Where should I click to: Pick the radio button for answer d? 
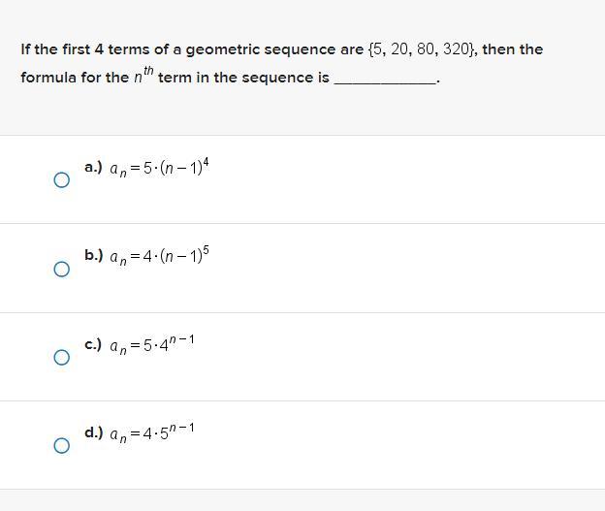tap(61, 446)
